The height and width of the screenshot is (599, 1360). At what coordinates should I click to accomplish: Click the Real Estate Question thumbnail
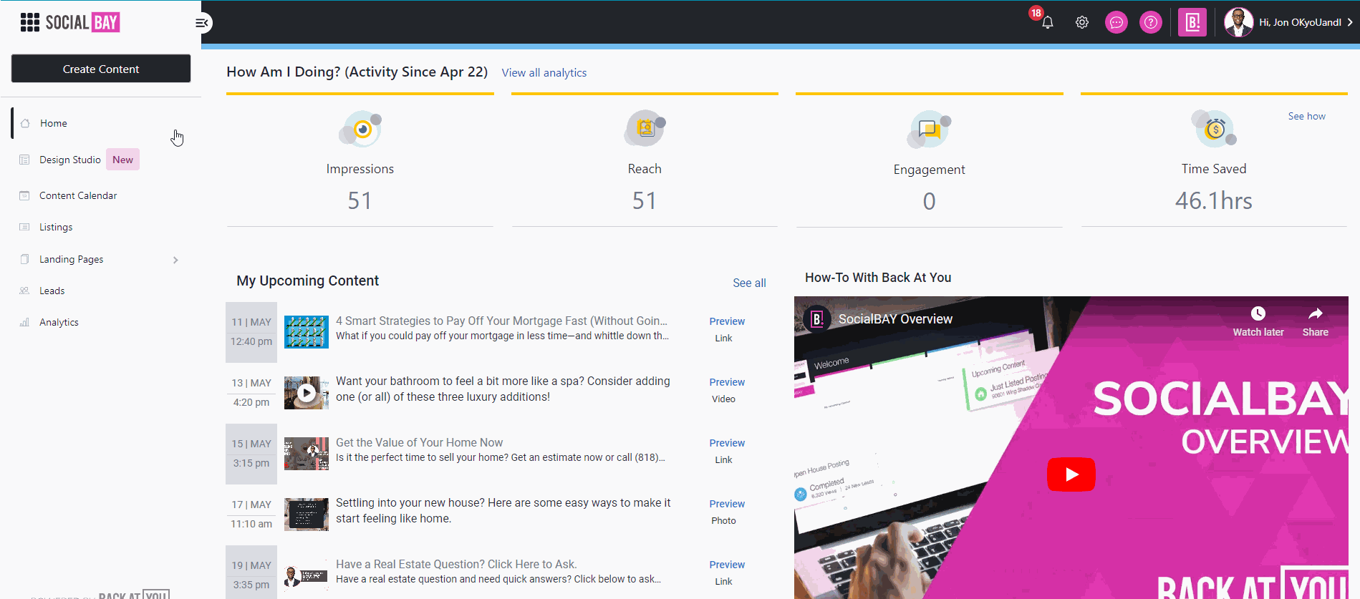pyautogui.click(x=307, y=575)
